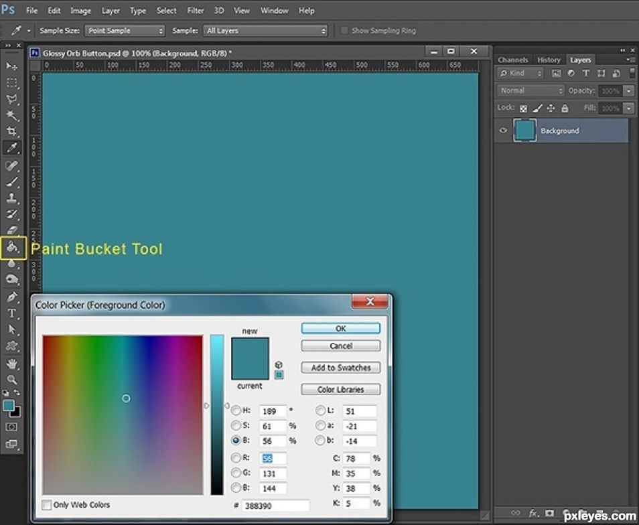639x525 pixels.
Task: Select the Path Selection tool
Action: click(x=12, y=329)
